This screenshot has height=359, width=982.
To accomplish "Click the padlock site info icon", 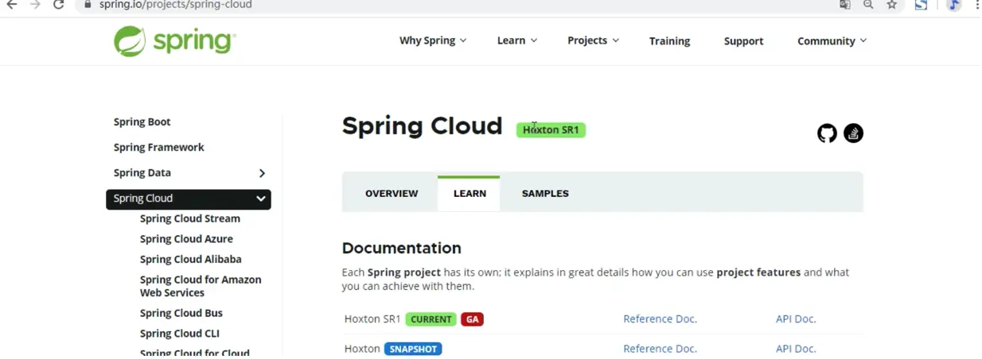I will 88,5.
